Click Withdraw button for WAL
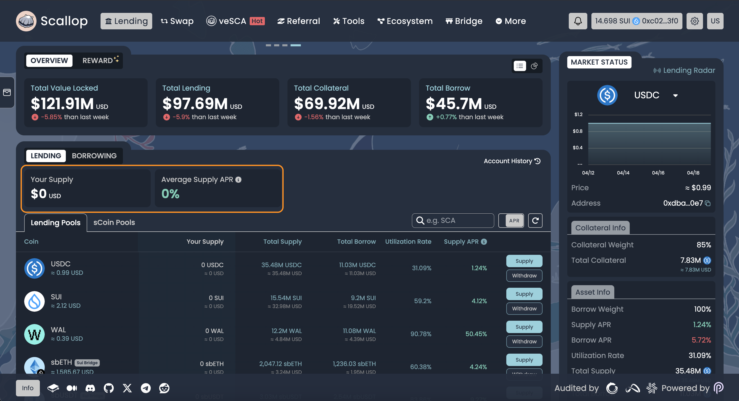This screenshot has height=401, width=739. pos(524,341)
